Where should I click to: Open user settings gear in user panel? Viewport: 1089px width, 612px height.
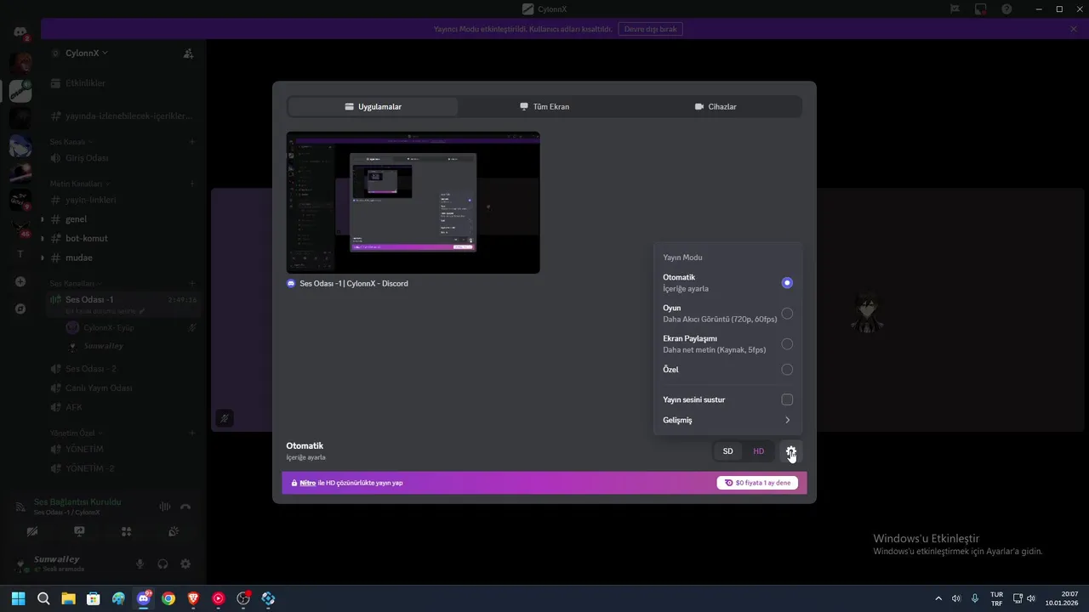point(185,564)
